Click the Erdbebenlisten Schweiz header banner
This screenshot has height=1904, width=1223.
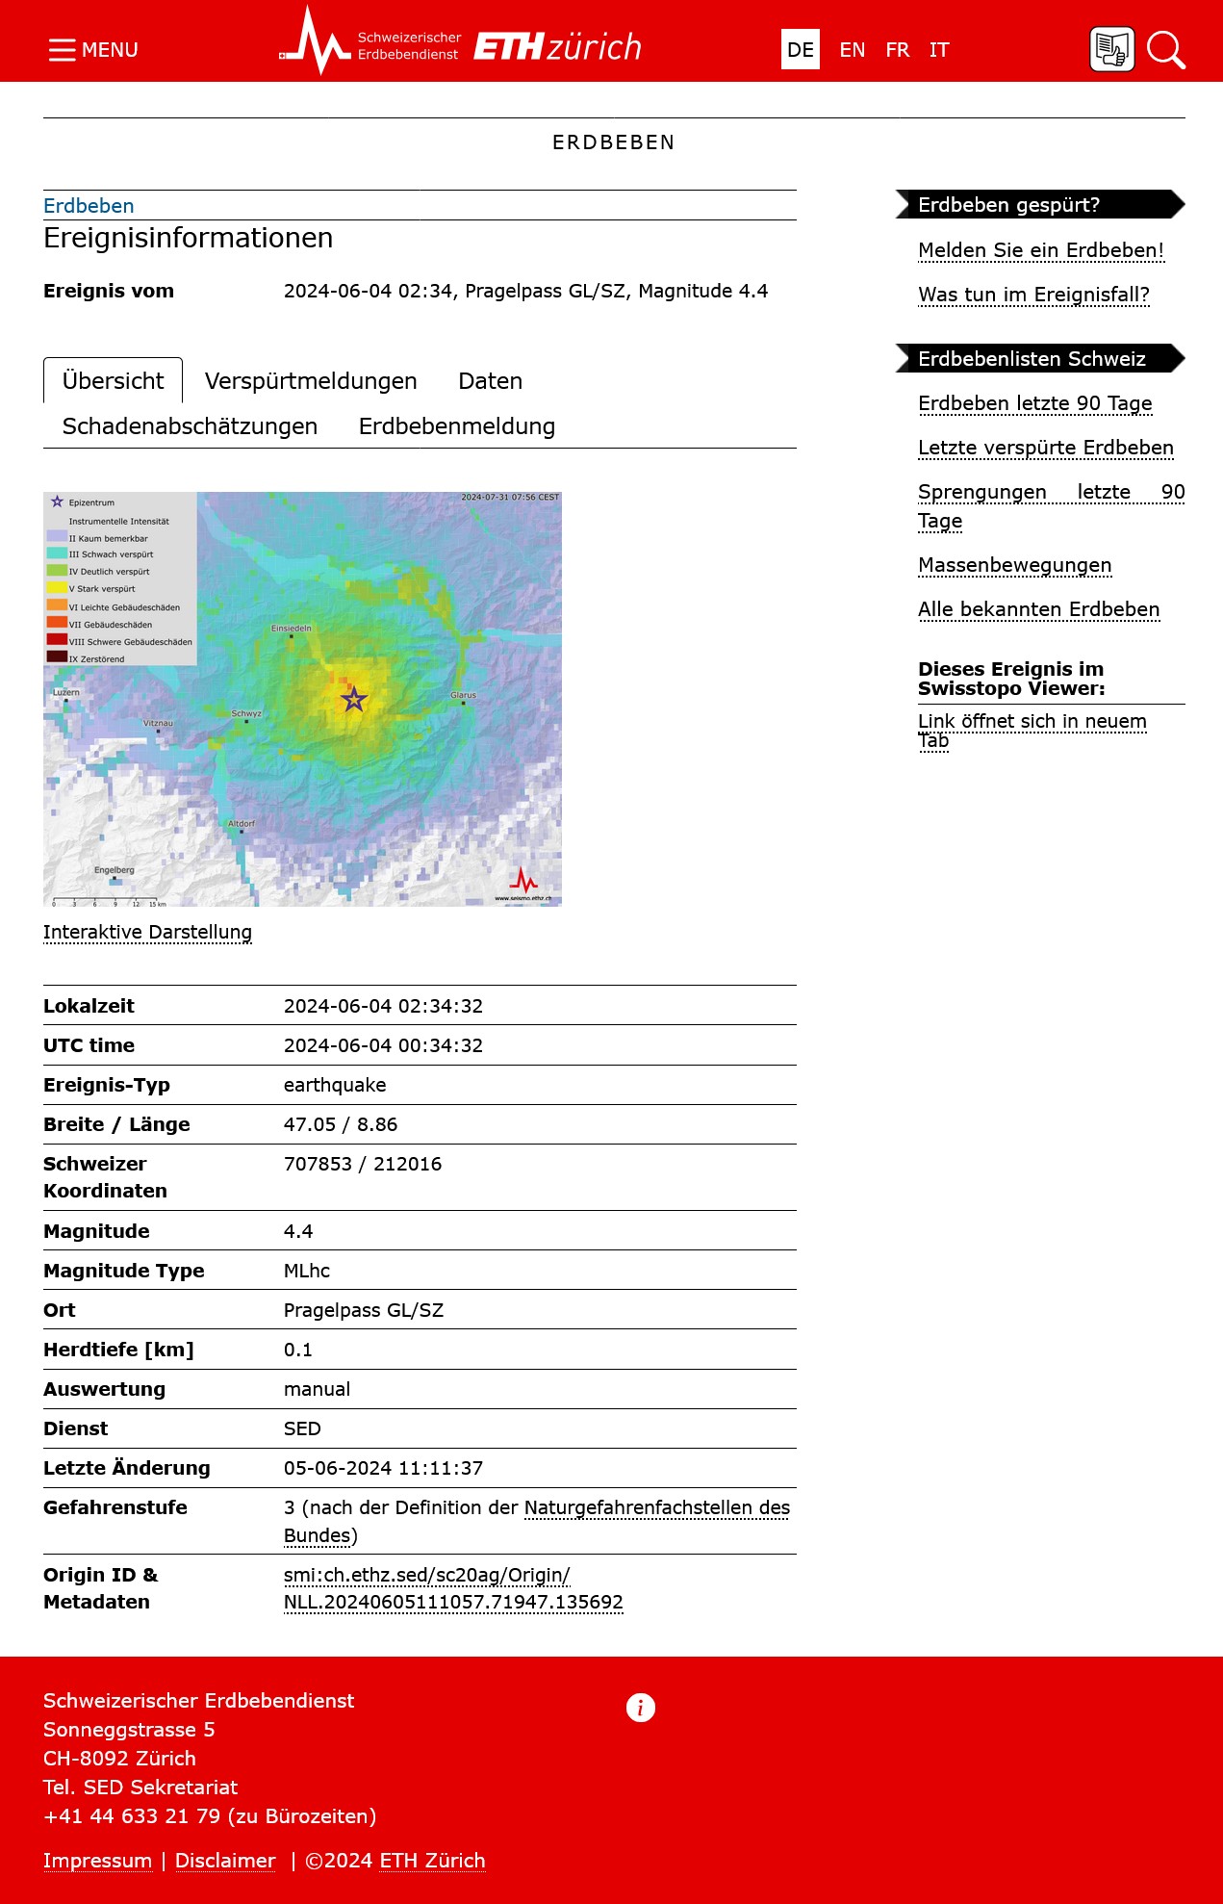click(x=1040, y=358)
